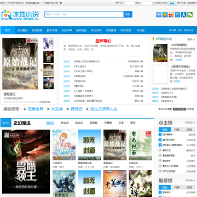The image size is (197, 197).
Task: Open 武侠修真 category in navigation bar
Action: pos(37,30)
